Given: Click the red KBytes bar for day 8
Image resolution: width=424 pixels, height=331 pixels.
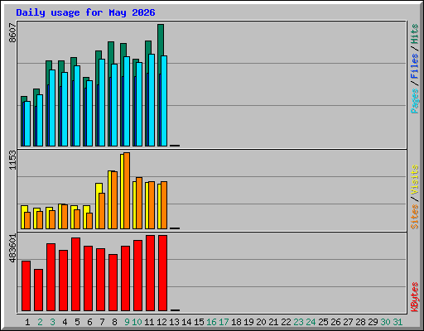Looking at the screenshot, I should [113, 282].
